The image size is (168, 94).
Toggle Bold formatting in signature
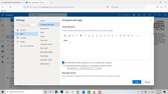[81, 36]
